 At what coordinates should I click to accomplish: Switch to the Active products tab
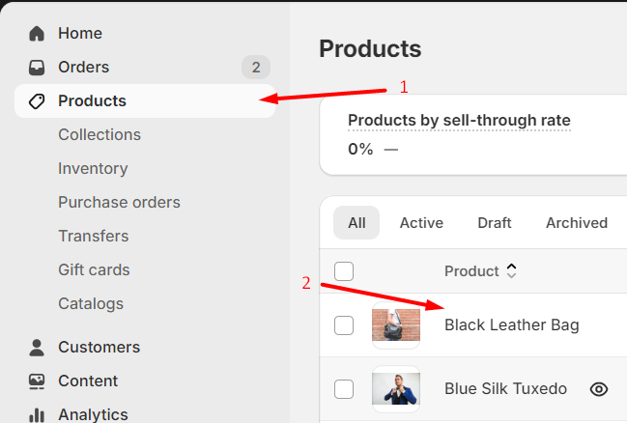pyautogui.click(x=421, y=223)
